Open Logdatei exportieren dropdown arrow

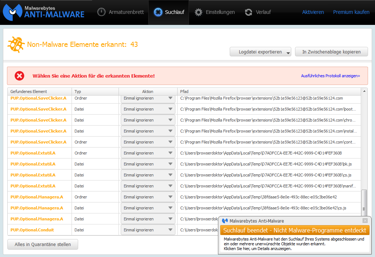288,52
